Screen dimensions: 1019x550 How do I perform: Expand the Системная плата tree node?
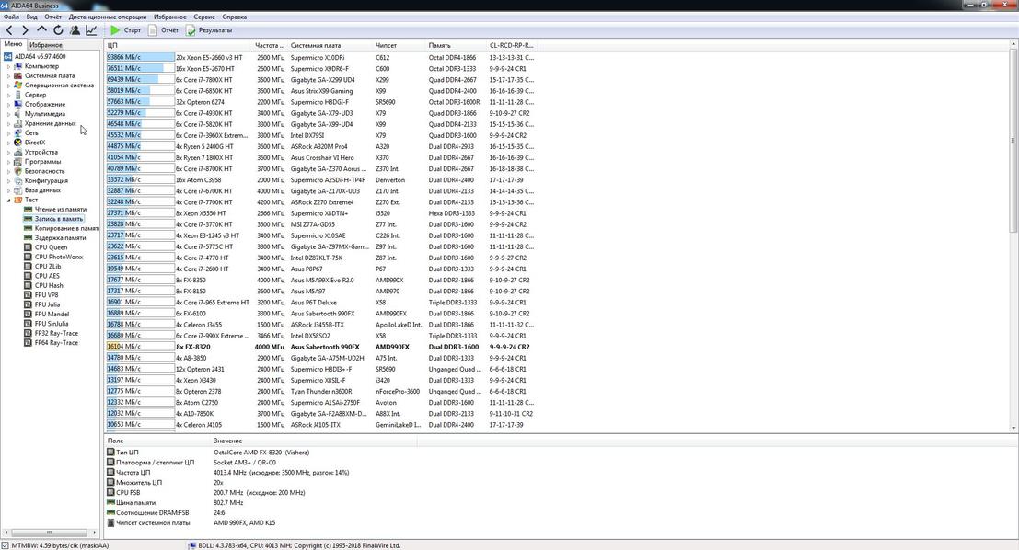pos(8,76)
